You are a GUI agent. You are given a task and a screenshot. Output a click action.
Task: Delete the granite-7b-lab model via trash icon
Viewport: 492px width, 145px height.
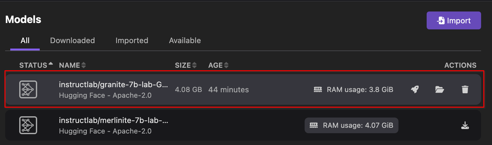(465, 90)
